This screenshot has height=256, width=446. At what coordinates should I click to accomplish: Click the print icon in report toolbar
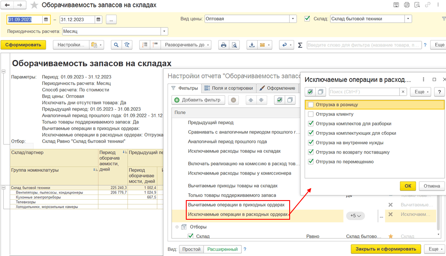coord(223,45)
